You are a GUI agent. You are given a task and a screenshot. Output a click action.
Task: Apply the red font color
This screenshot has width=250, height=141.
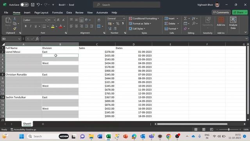pos(61,26)
